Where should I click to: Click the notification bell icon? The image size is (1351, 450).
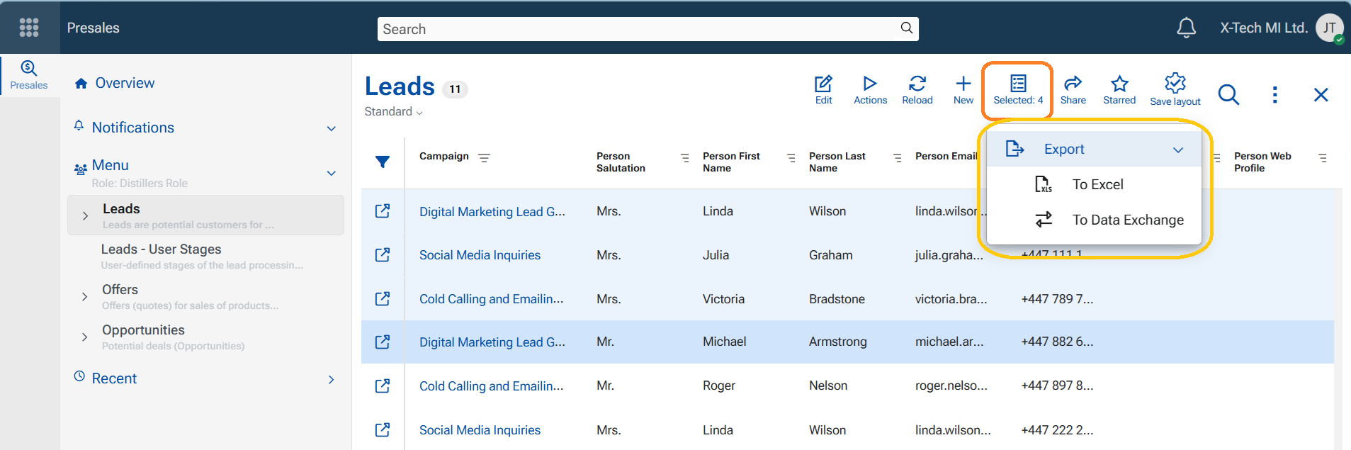click(x=1186, y=28)
